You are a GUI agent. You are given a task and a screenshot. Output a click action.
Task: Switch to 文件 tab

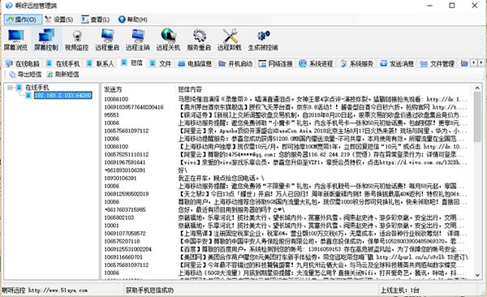[x=161, y=63]
